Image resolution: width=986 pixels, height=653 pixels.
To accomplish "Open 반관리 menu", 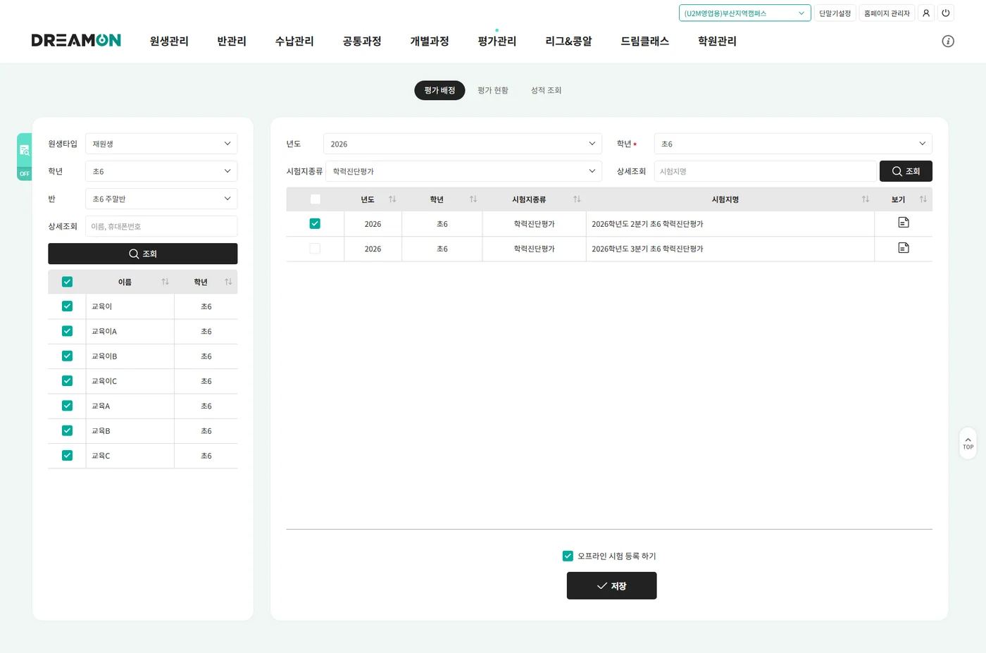I will pos(232,41).
